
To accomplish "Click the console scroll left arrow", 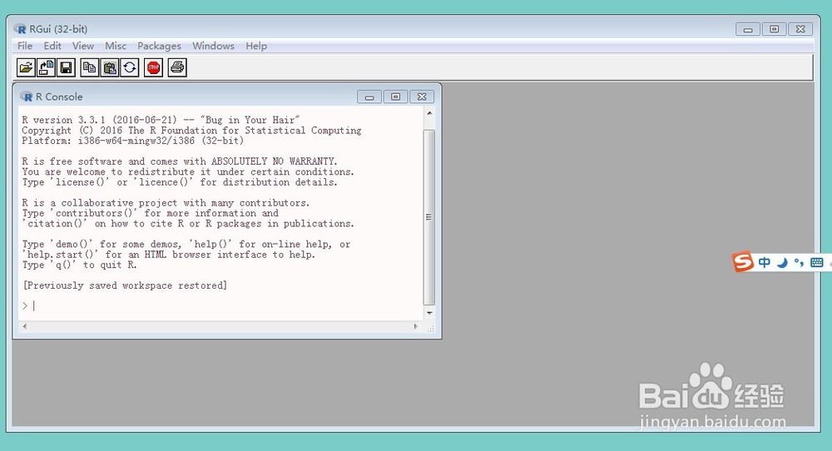I will [x=24, y=326].
